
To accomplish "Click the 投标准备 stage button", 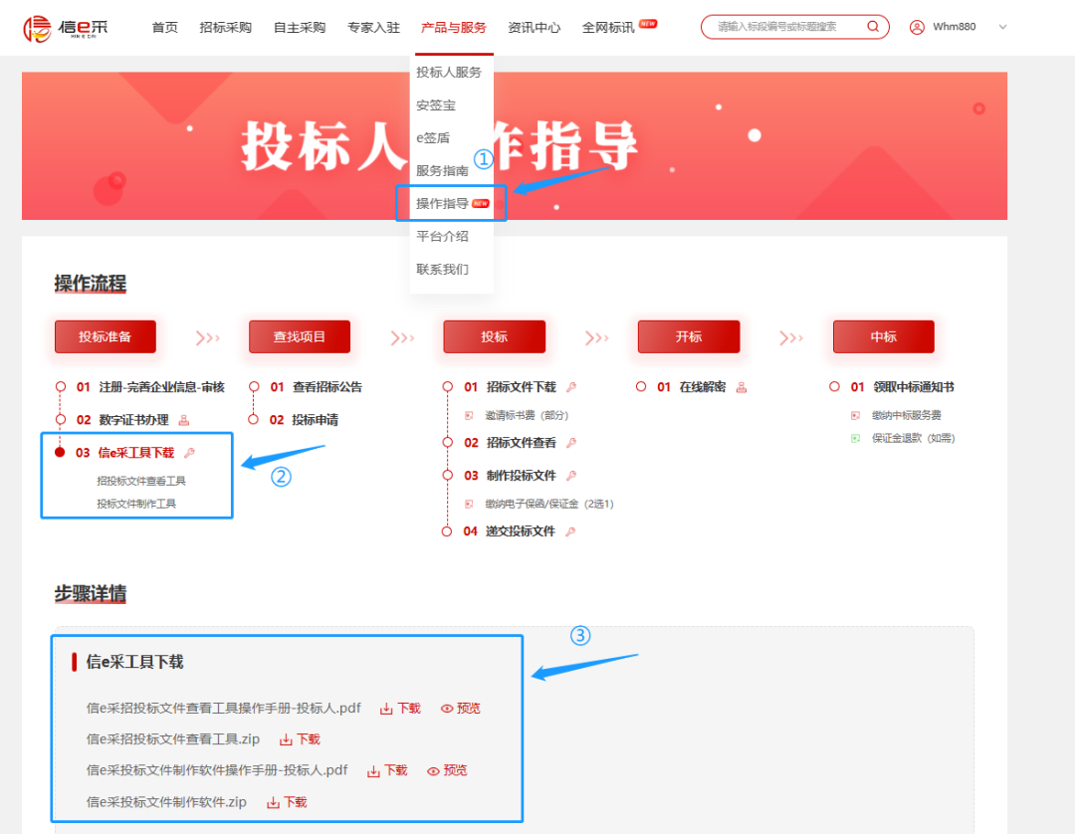I will pyautogui.click(x=105, y=336).
